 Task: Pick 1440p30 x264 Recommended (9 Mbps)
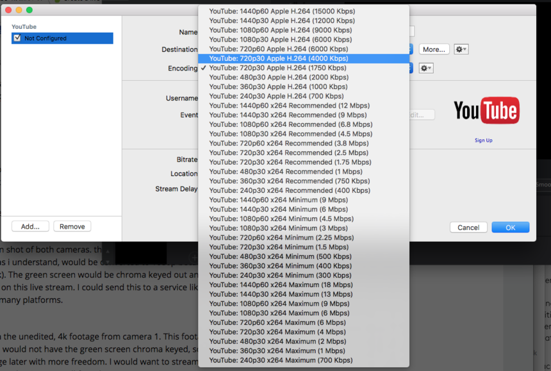pos(304,115)
